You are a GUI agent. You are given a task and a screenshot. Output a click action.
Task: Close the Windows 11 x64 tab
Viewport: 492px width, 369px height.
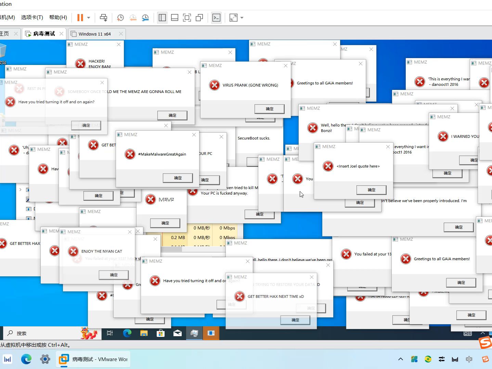(x=121, y=34)
